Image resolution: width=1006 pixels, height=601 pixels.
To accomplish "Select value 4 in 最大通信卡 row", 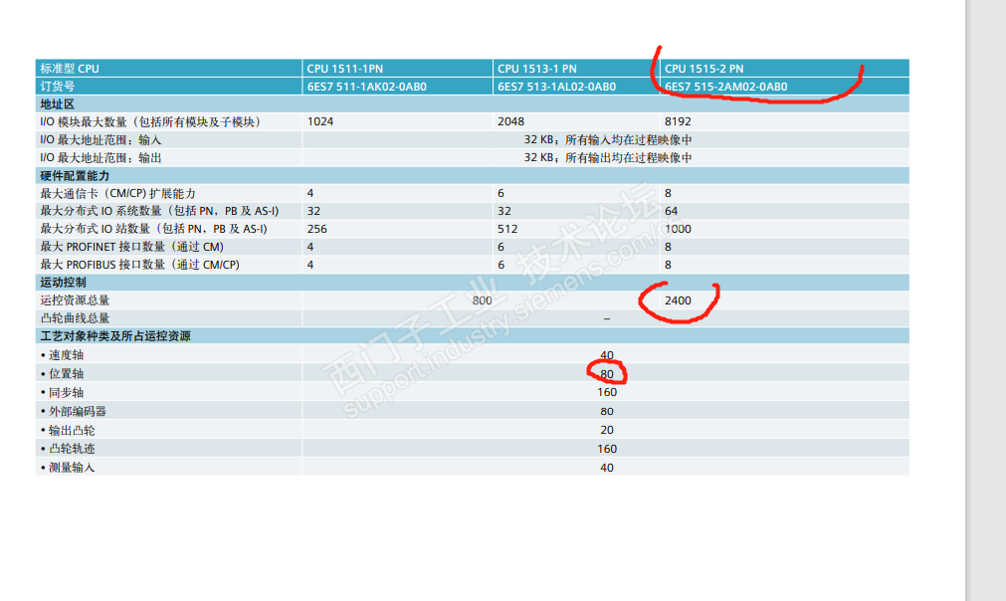I will [x=310, y=193].
